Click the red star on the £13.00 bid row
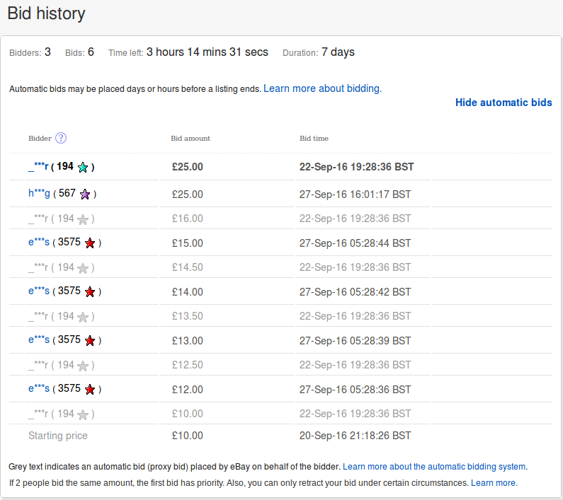Screen dimensions: 563x500 90,341
